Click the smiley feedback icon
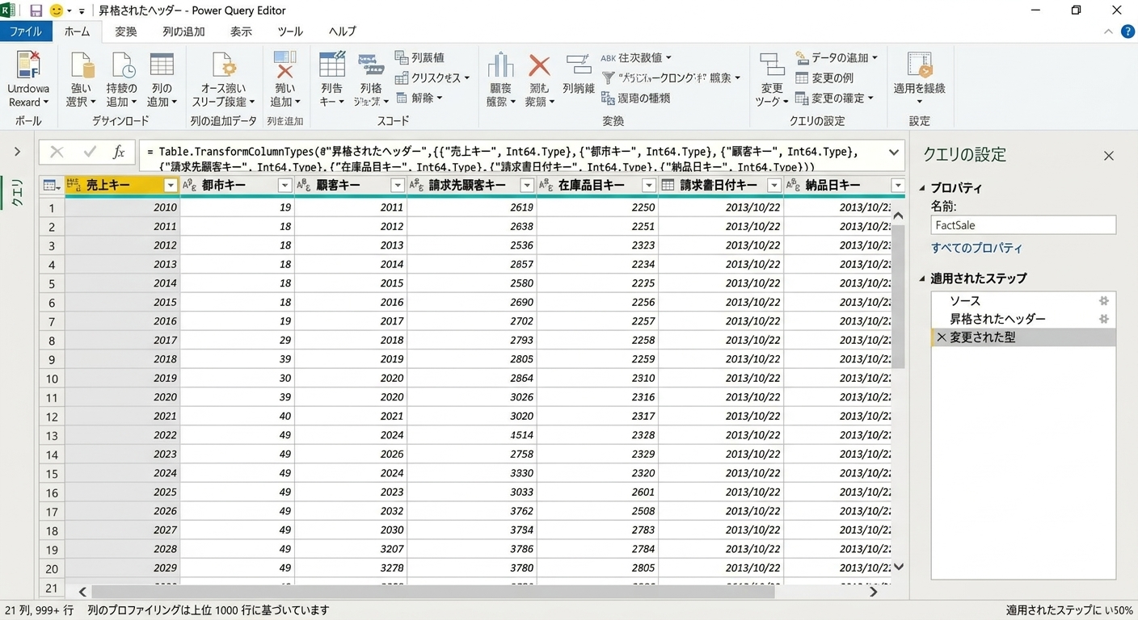The width and height of the screenshot is (1138, 620). click(x=57, y=10)
